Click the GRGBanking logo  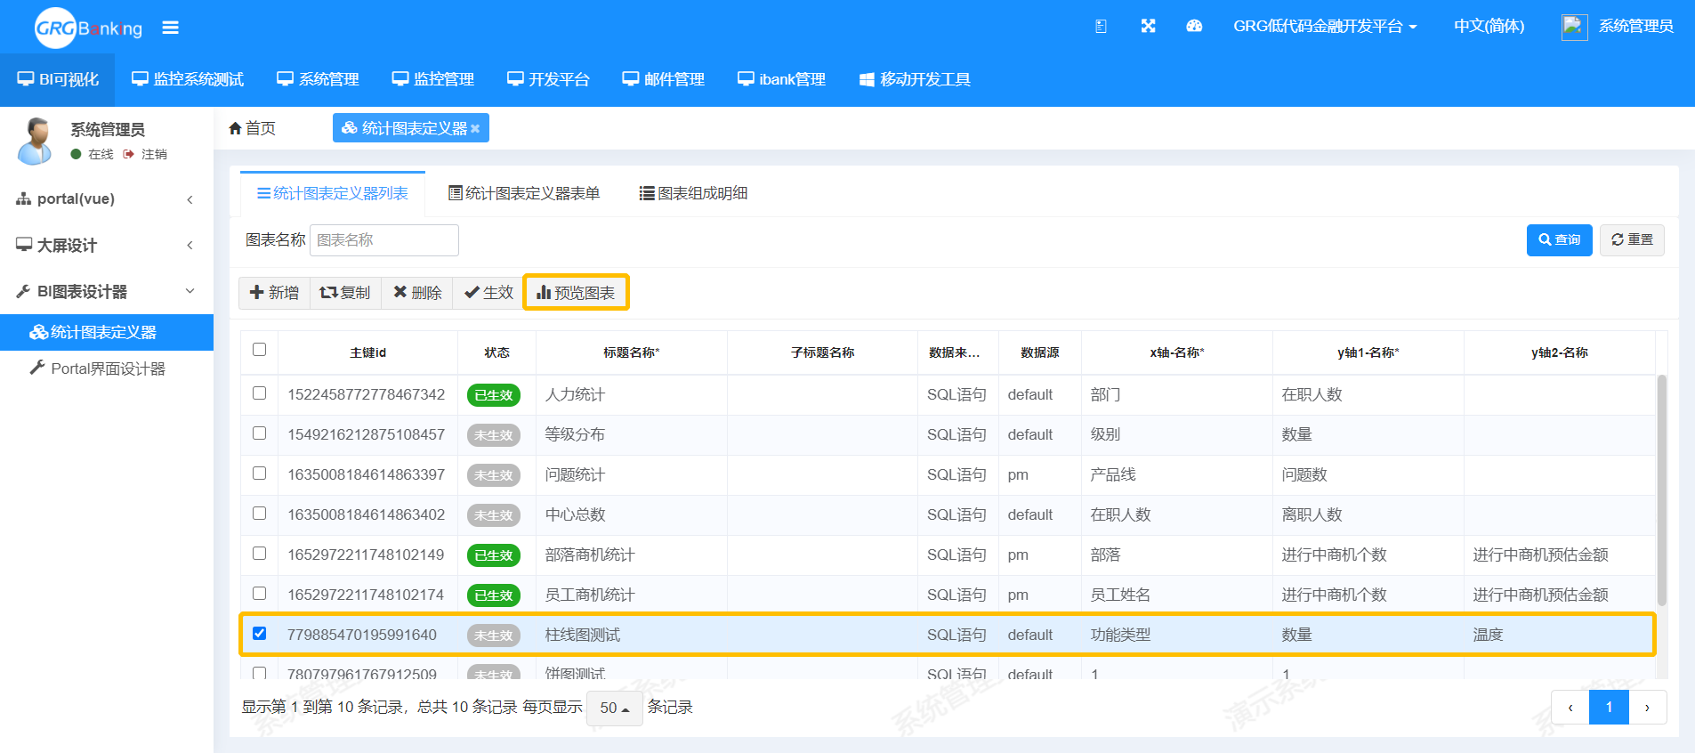point(88,28)
